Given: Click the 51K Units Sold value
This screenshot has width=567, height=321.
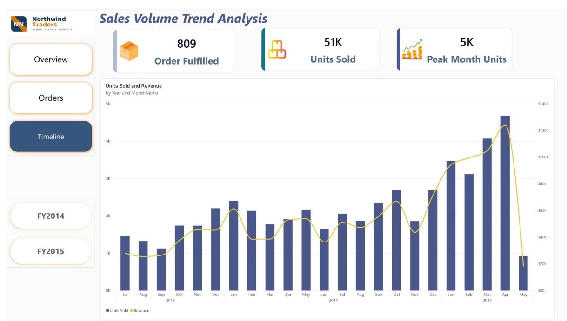Looking at the screenshot, I should pyautogui.click(x=333, y=42).
